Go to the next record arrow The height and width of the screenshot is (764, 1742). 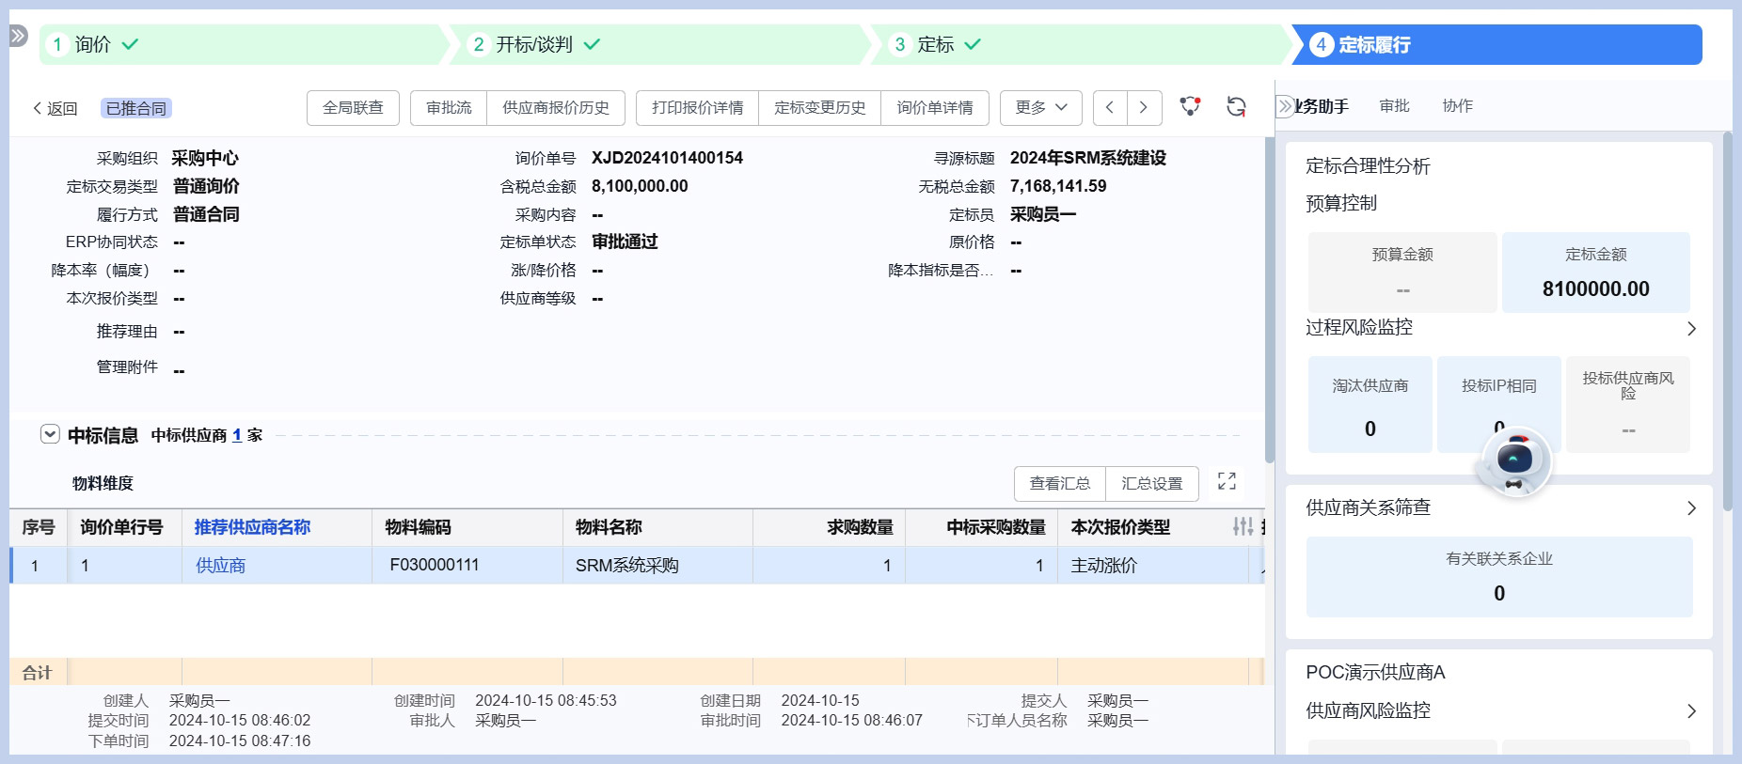point(1144,107)
